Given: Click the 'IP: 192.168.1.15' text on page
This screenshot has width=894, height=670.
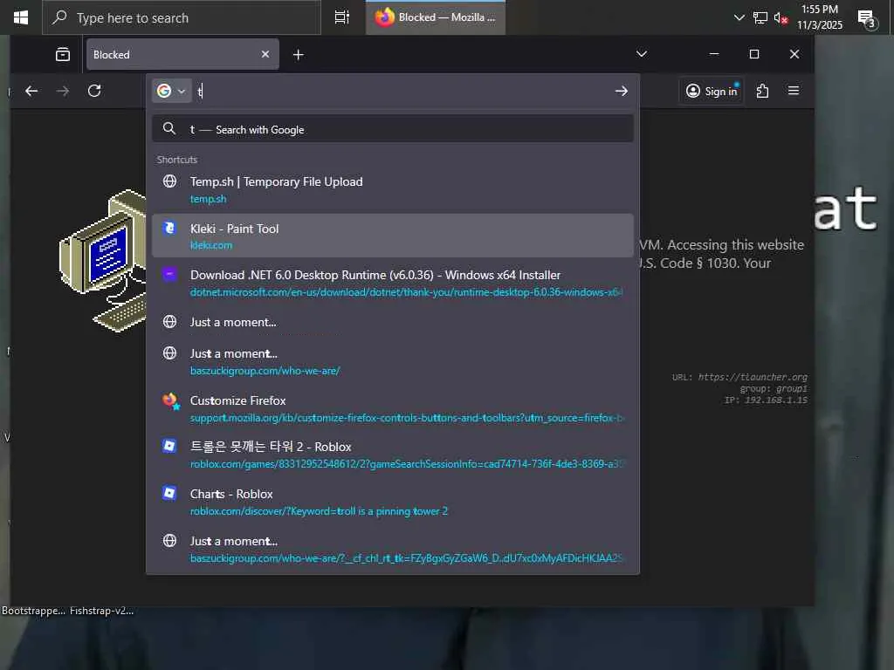Looking at the screenshot, I should click(x=766, y=400).
